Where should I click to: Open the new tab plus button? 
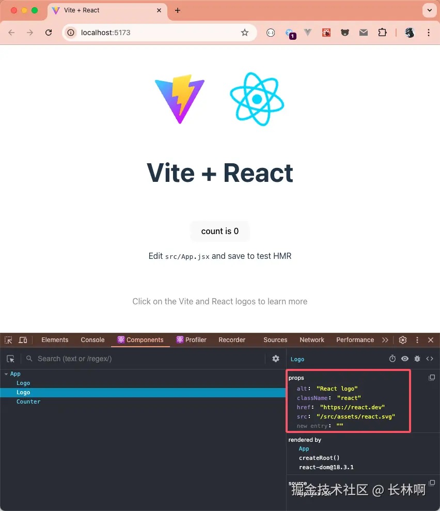[x=178, y=10]
